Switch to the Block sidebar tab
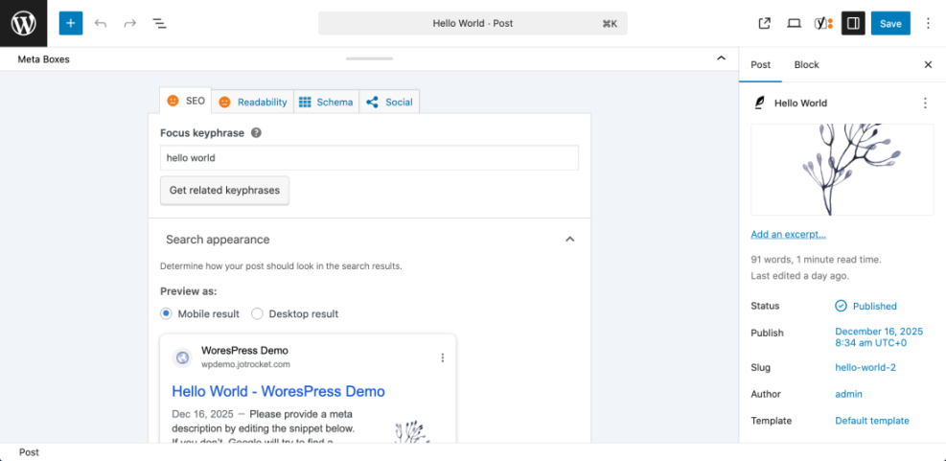 click(807, 64)
